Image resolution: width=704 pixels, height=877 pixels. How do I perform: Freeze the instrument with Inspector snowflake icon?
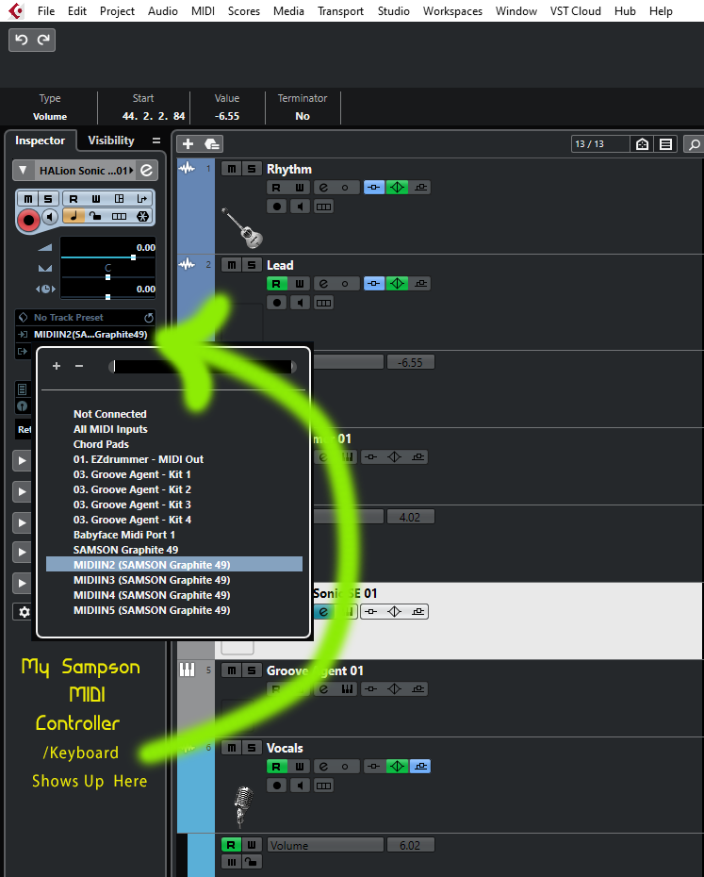pyautogui.click(x=142, y=217)
